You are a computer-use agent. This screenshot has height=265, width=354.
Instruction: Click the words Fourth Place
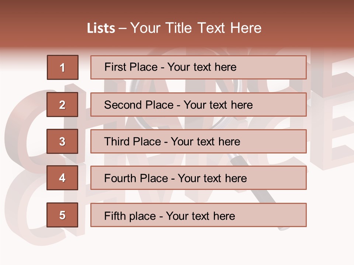136,178
